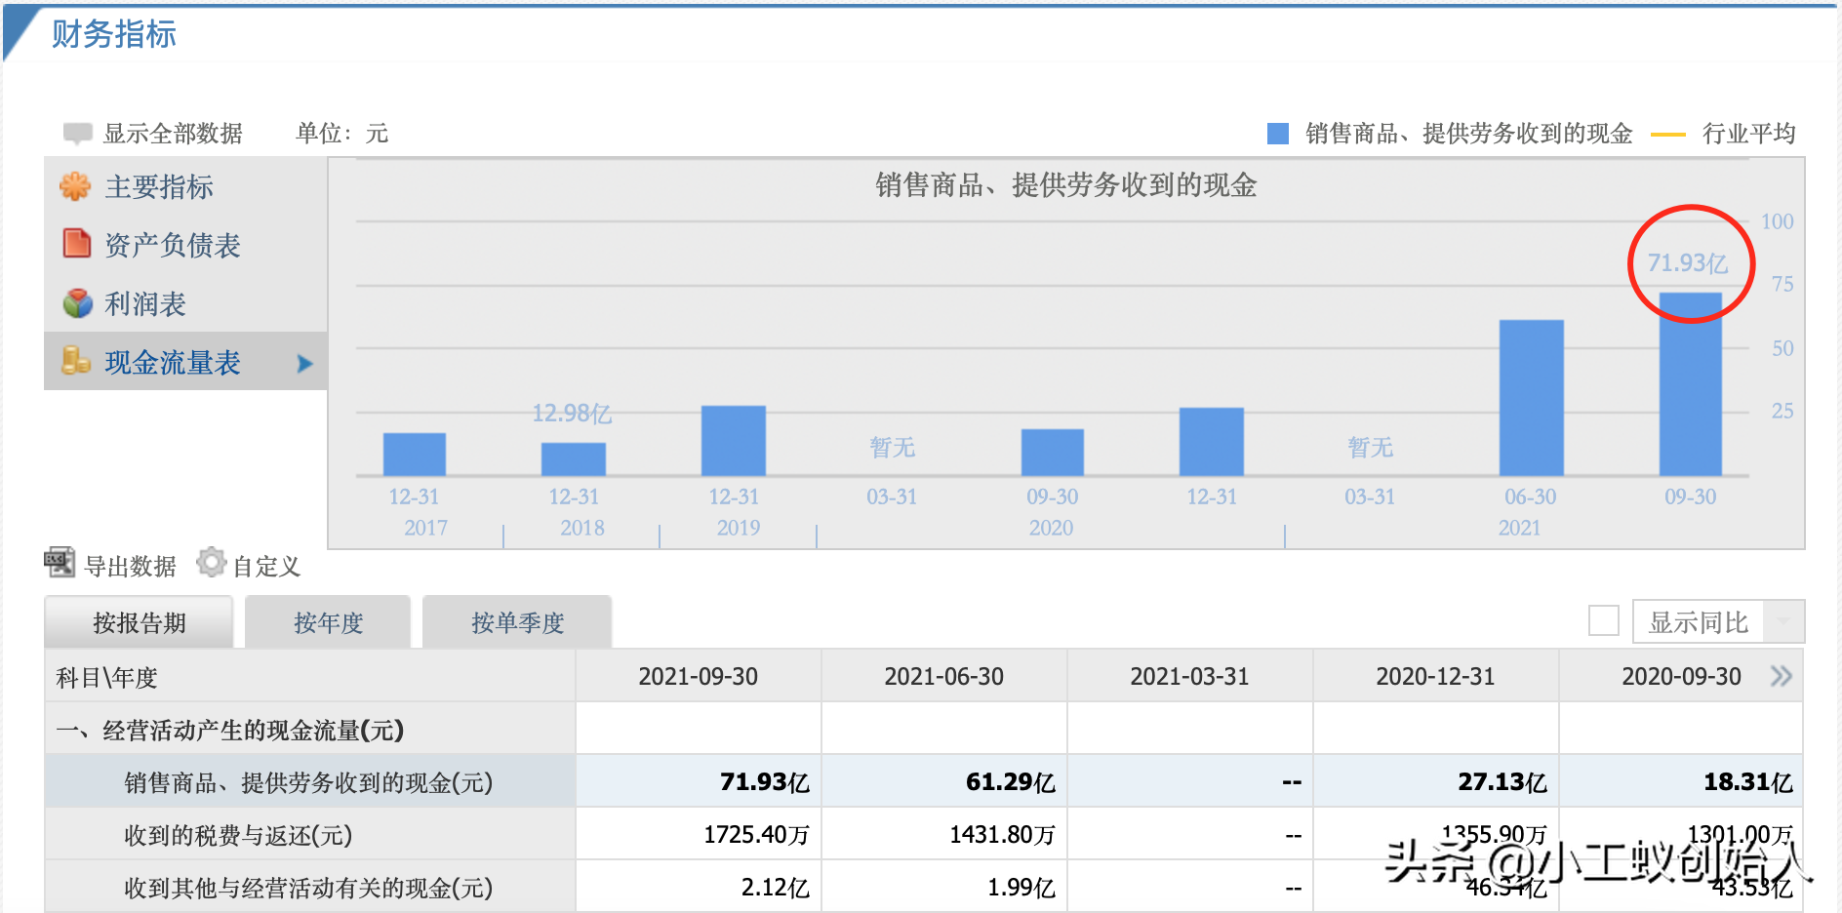Click the orange flower icon beside 主要指标

(x=75, y=186)
